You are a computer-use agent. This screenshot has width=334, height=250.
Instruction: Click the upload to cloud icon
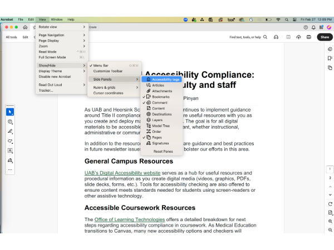click(x=298, y=37)
